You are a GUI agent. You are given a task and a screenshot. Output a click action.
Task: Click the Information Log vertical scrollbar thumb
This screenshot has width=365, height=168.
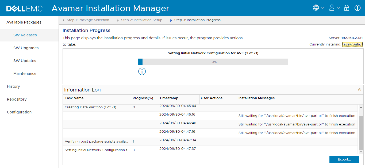(361, 133)
